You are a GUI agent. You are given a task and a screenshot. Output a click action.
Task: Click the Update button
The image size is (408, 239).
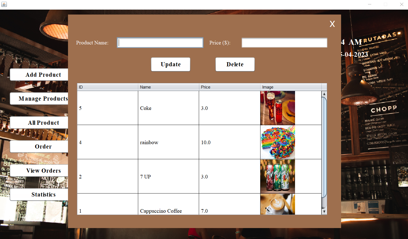[171, 64]
